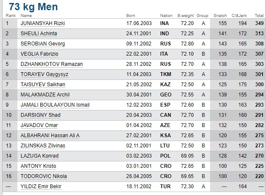The width and height of the screenshot is (266, 195).
Task: Click ALBAHRANI Hassan Ali A link
Action: click(50, 136)
